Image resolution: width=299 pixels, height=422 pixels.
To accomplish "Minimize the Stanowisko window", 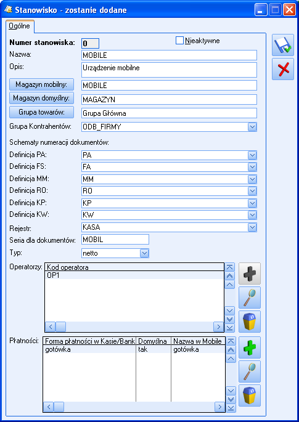I will (261, 10).
